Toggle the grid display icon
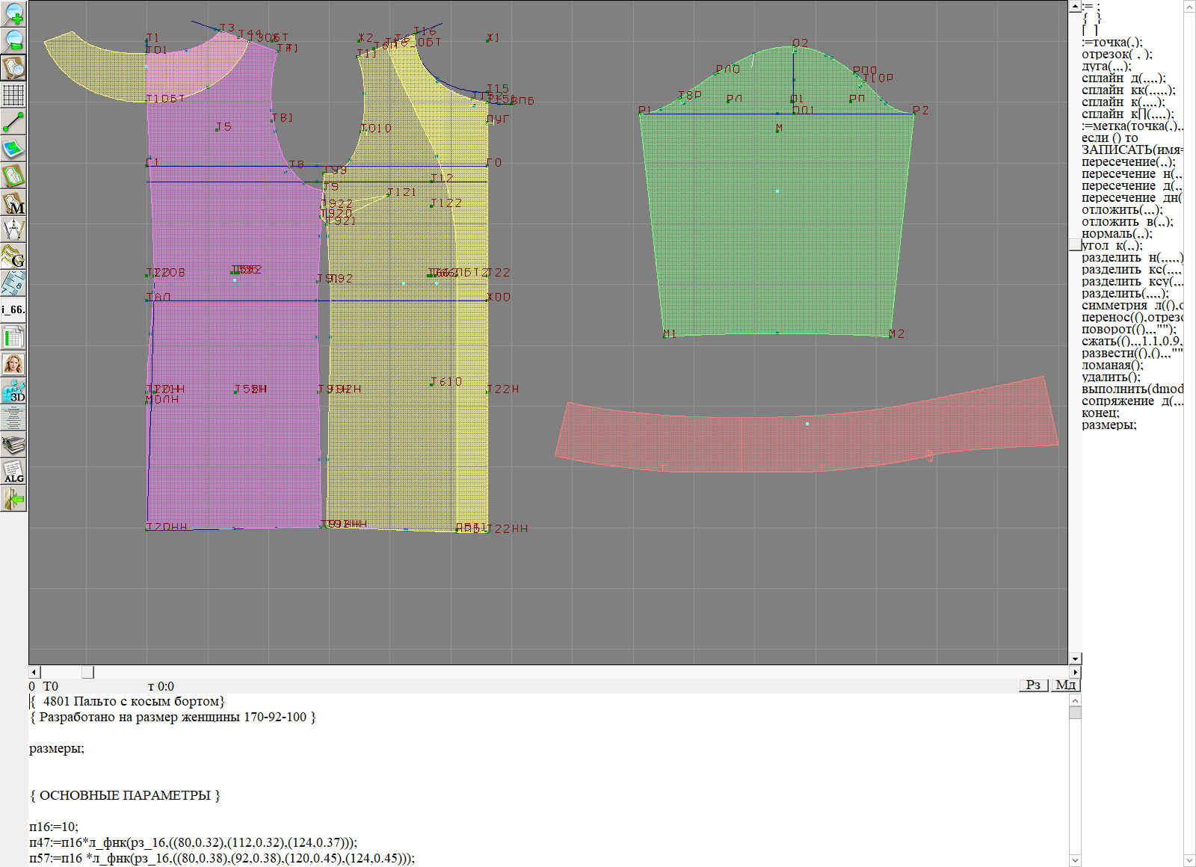This screenshot has height=867, width=1196. click(13, 95)
